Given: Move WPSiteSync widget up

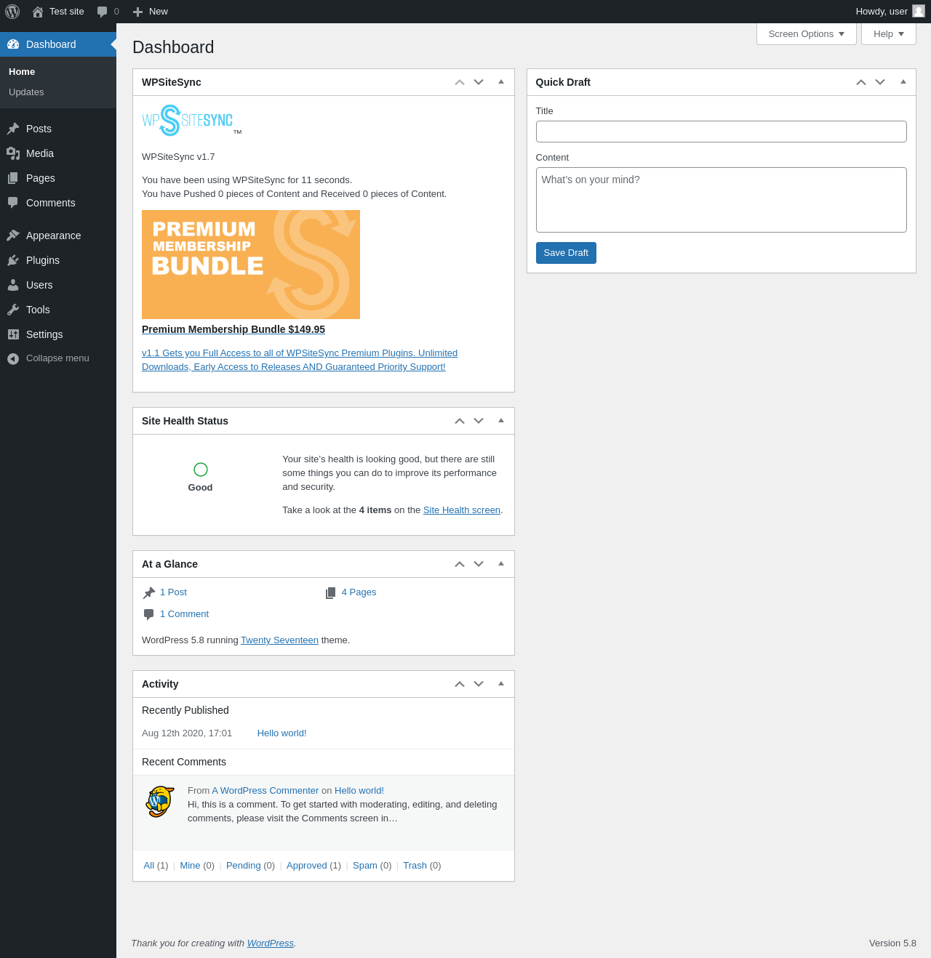Looking at the screenshot, I should [x=460, y=82].
